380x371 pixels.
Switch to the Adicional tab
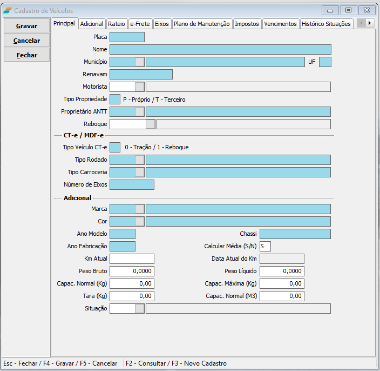[91, 24]
